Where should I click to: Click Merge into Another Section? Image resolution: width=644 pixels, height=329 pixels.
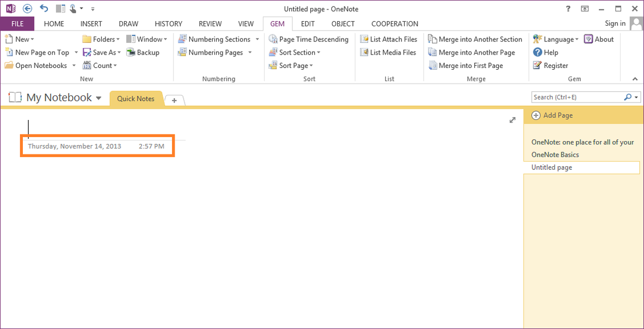pos(475,39)
